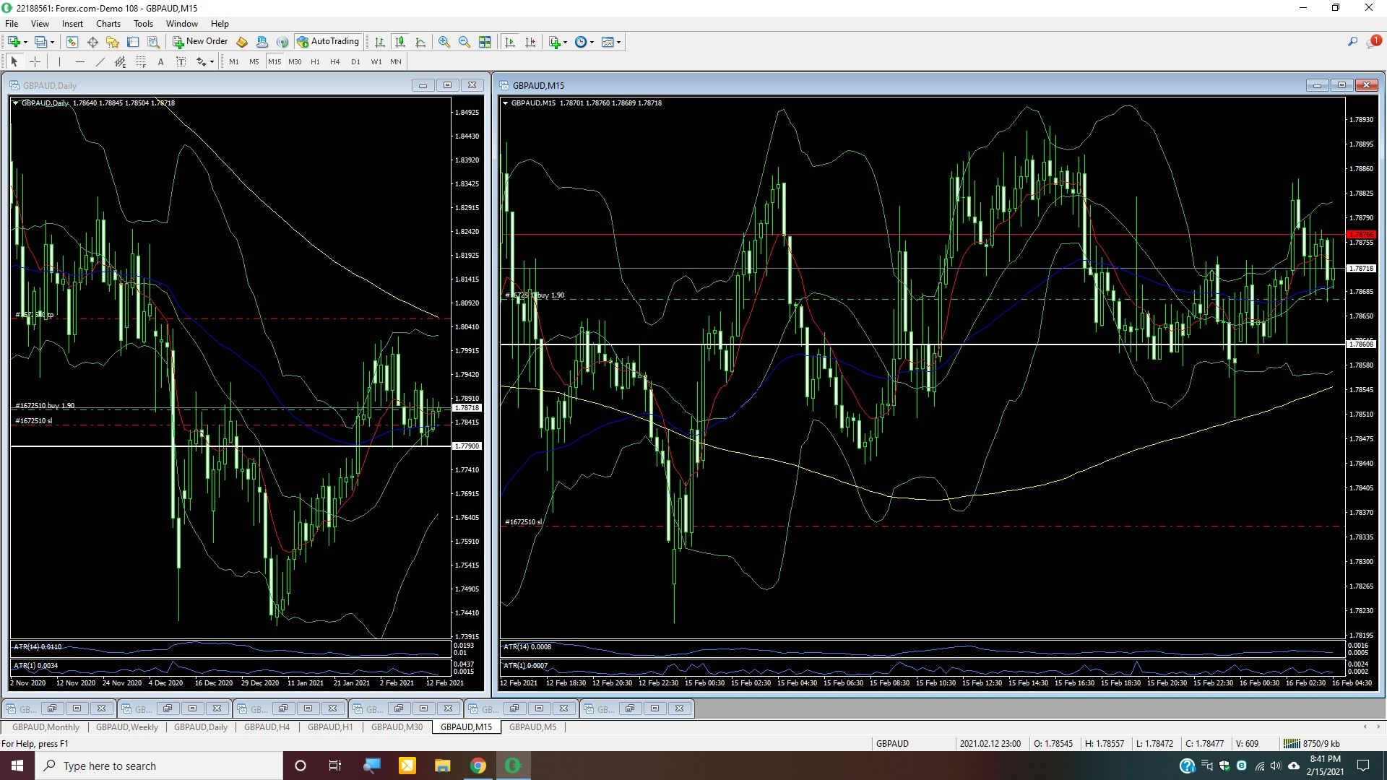Expand the Templates dropdown arrow
The width and height of the screenshot is (1387, 780).
click(618, 42)
